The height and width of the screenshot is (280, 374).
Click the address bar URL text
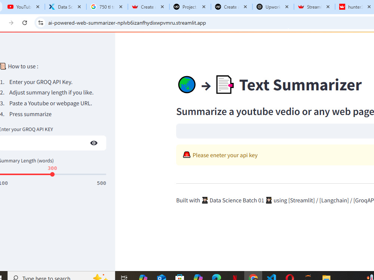point(127,23)
